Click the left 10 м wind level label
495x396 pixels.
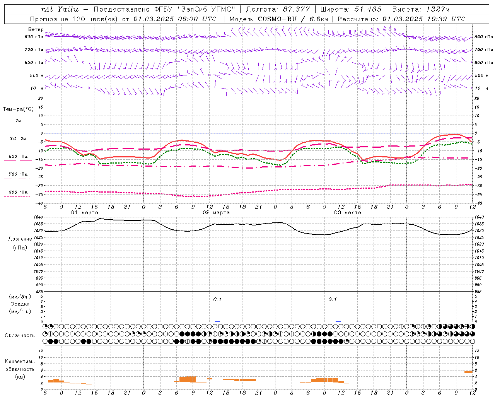[x=37, y=88]
